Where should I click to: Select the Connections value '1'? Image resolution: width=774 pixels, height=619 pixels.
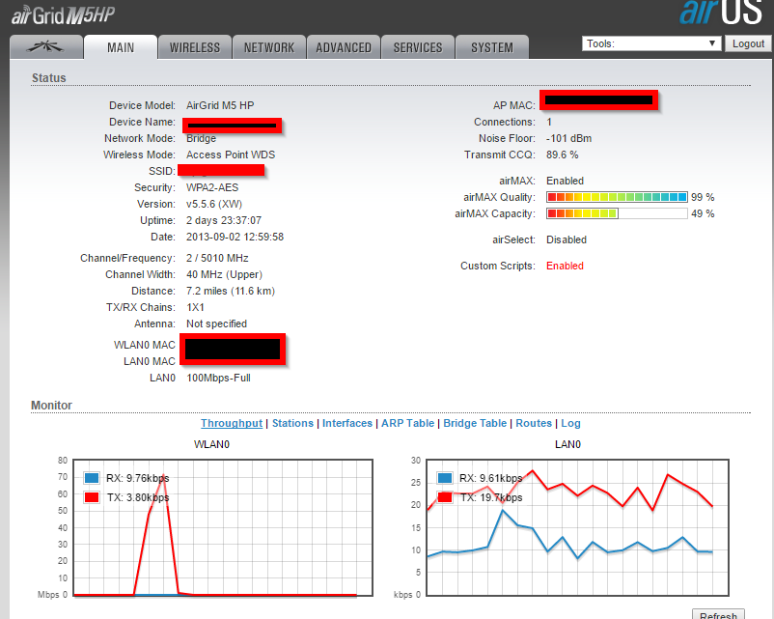[549, 122]
